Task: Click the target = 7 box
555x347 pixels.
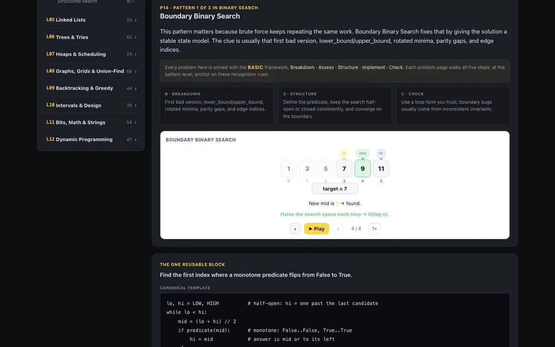Action: coord(335,189)
